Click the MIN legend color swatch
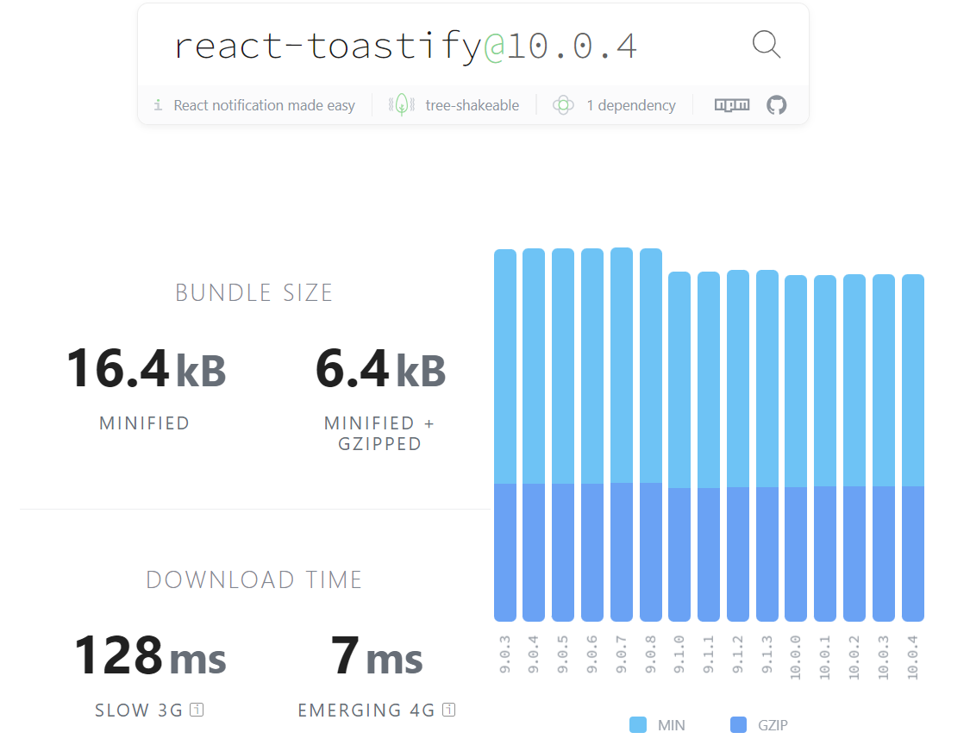This screenshot has width=970, height=745. click(638, 724)
